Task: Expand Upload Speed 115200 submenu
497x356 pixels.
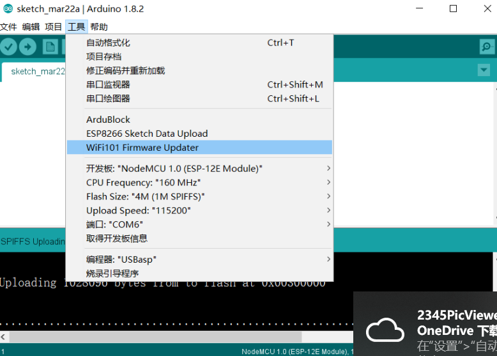Action: [x=200, y=210]
